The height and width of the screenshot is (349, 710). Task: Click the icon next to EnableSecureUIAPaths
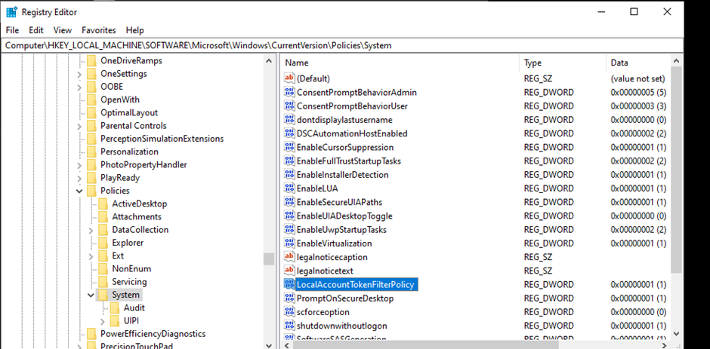(x=289, y=202)
